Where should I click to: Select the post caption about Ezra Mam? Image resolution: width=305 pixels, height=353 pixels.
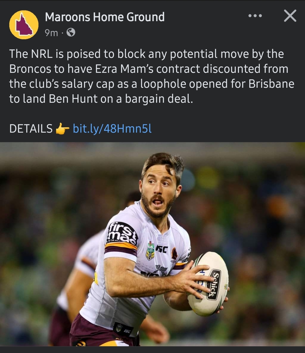pyautogui.click(x=152, y=76)
